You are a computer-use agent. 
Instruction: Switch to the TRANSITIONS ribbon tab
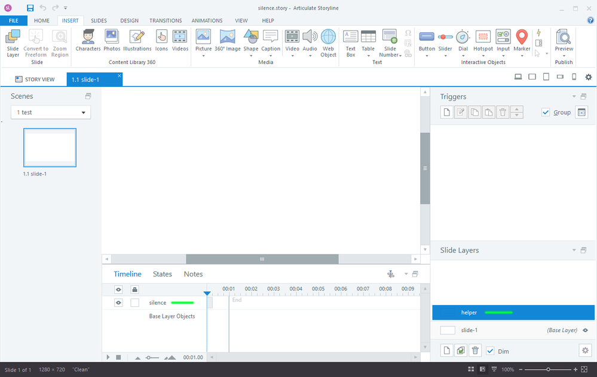166,20
